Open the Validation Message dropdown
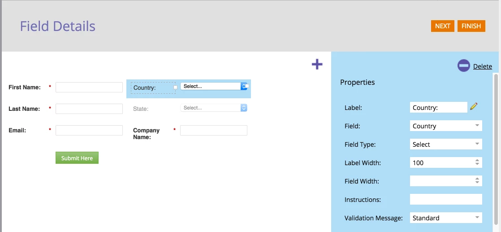Viewport: 501px width, 232px height. coord(446,218)
